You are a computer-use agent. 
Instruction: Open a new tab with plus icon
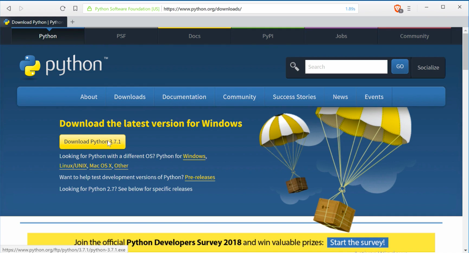tap(72, 22)
